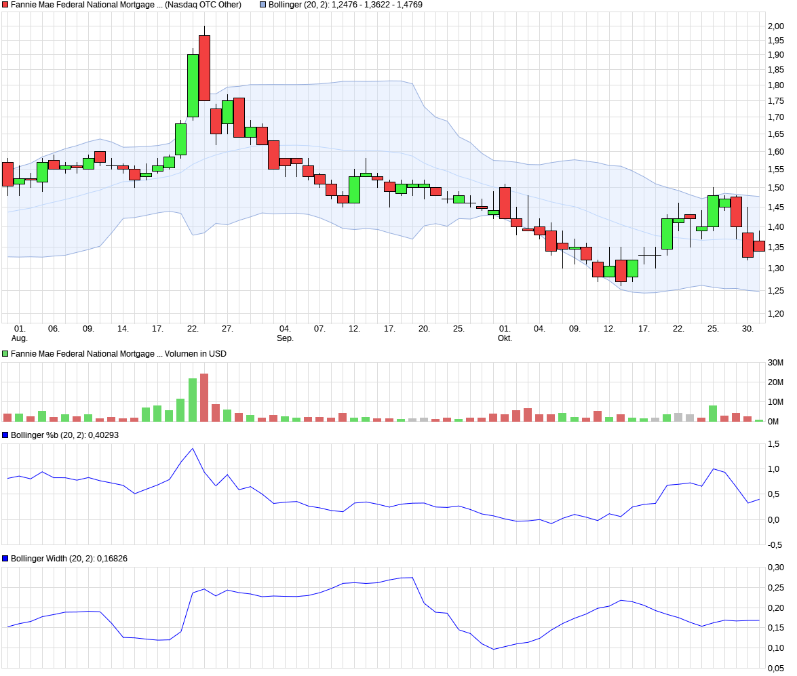Click the tallest red volume bar
Image resolution: width=797 pixels, height=676 pixels.
204,397
